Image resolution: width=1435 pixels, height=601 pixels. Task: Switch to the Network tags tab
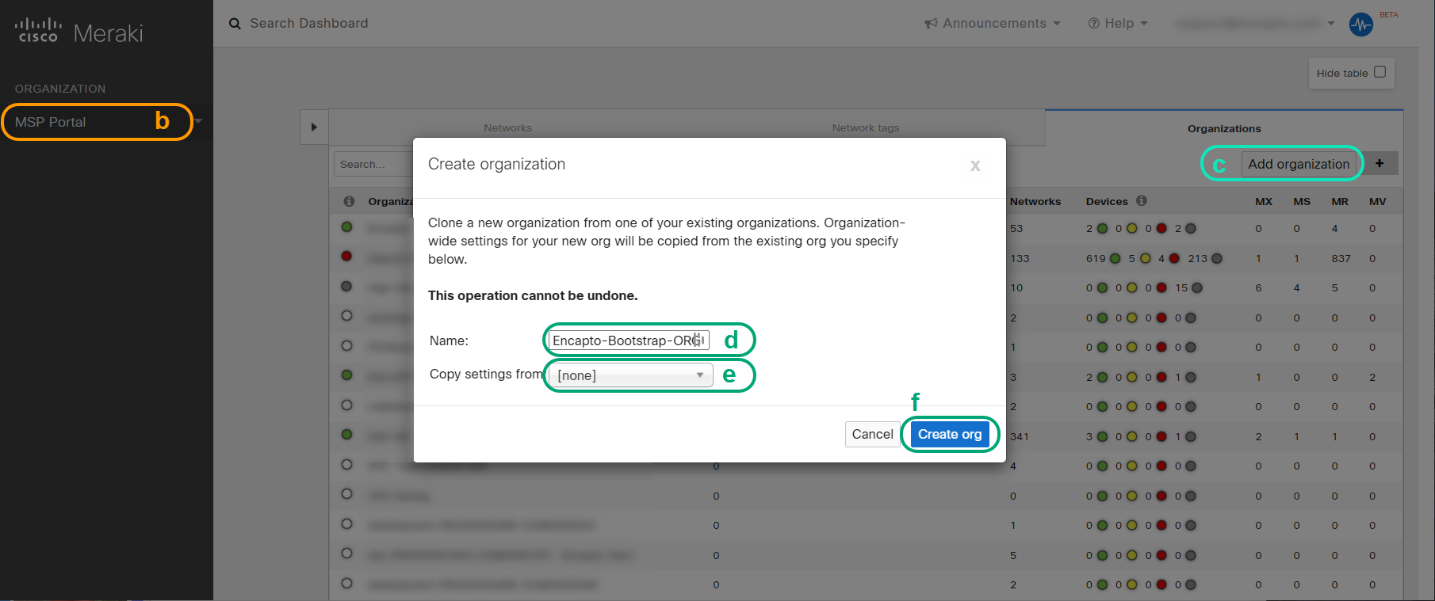(866, 127)
